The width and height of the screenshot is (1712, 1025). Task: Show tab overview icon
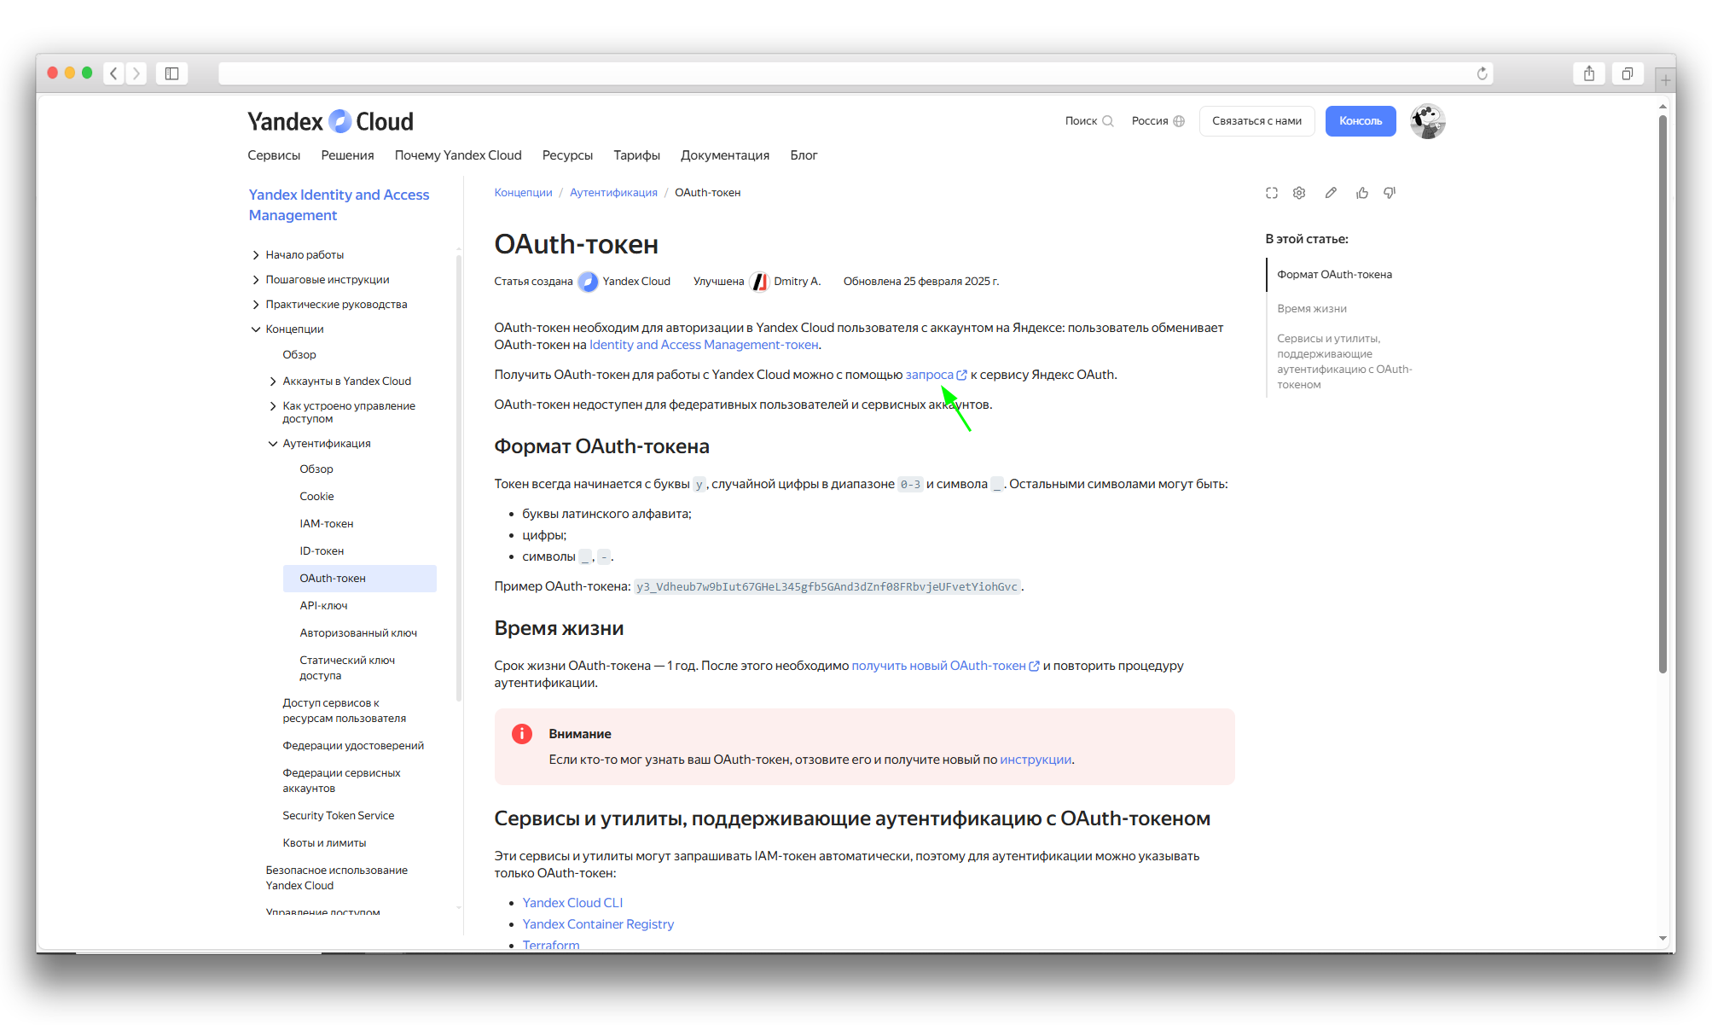1628,73
